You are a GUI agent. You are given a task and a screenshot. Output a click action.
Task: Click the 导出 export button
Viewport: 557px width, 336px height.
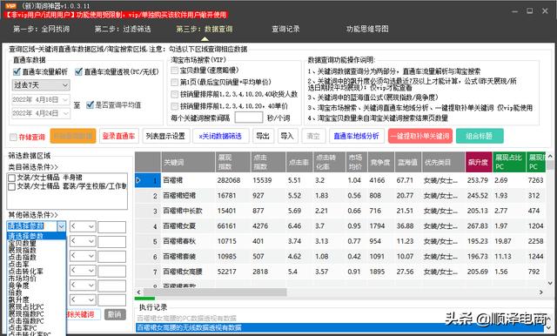[x=263, y=136]
